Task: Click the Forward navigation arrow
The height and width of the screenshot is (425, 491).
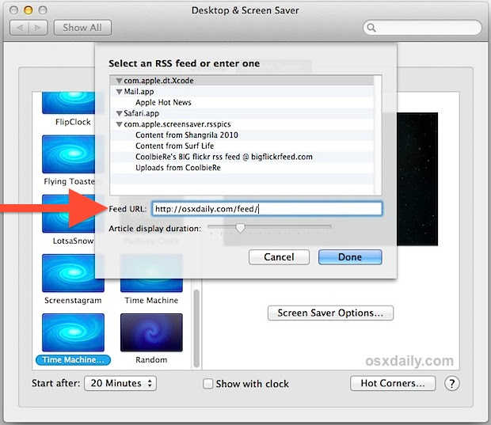Action: pos(38,28)
